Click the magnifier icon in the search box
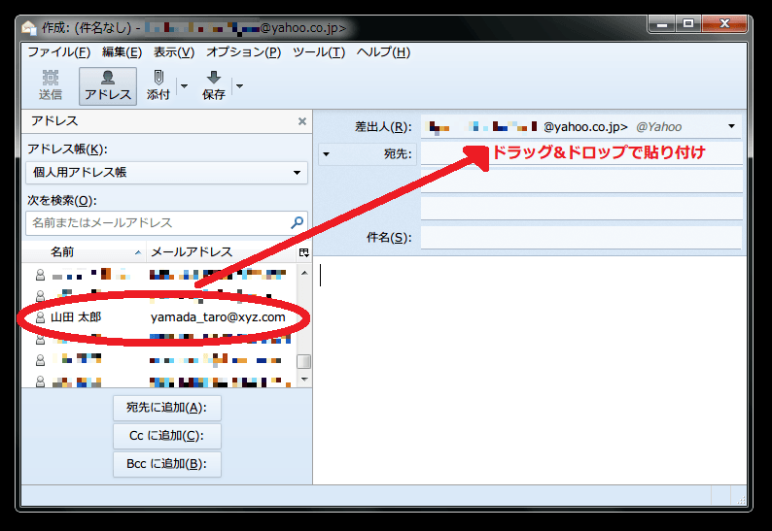The height and width of the screenshot is (531, 772). coord(297,222)
